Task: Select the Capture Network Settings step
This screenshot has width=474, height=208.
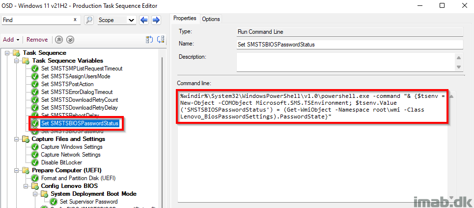Action: 71,155
